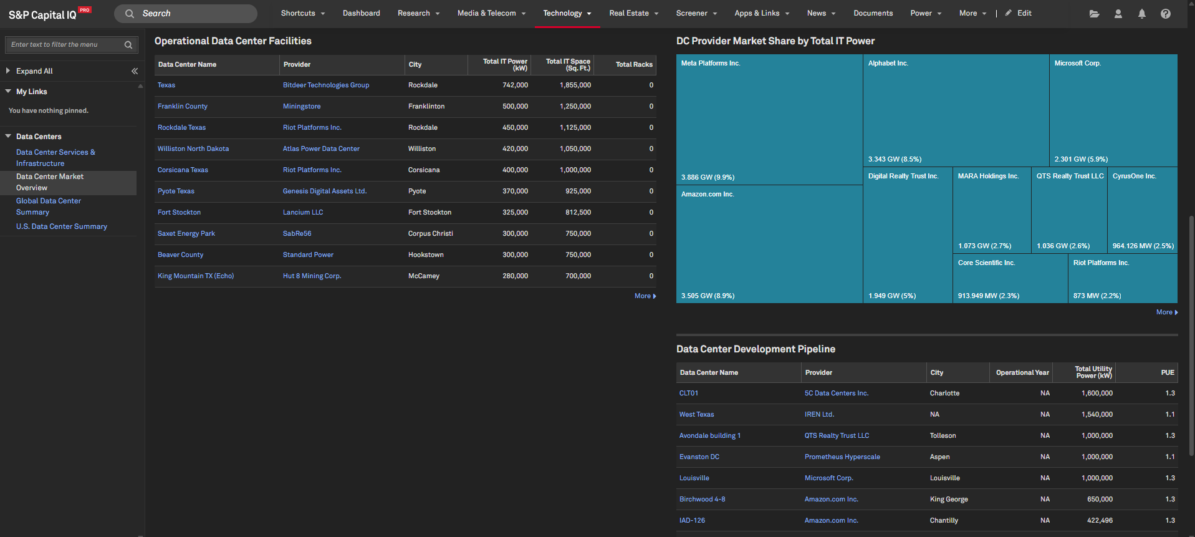Open the More menu in top bar
The height and width of the screenshot is (537, 1195).
tap(972, 13)
